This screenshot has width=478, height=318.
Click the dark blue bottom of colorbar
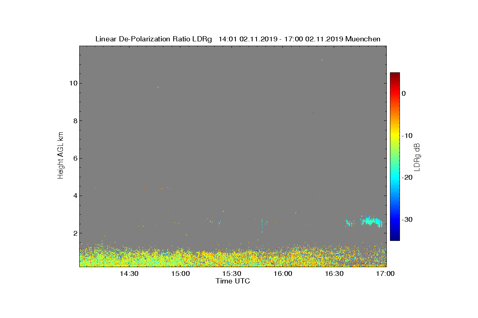click(395, 238)
